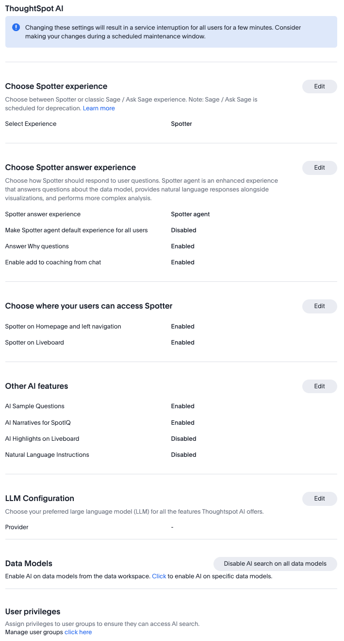Image resolution: width=344 pixels, height=641 pixels.
Task: Edit the Choose Spotter experience section
Action: pyautogui.click(x=319, y=86)
